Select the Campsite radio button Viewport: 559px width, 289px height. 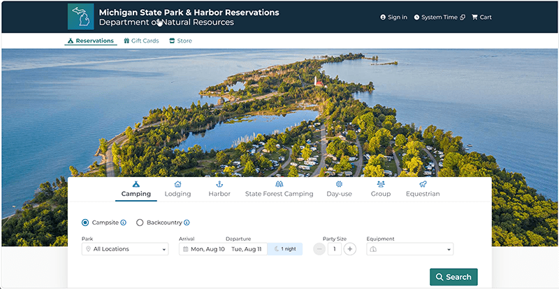click(x=85, y=223)
